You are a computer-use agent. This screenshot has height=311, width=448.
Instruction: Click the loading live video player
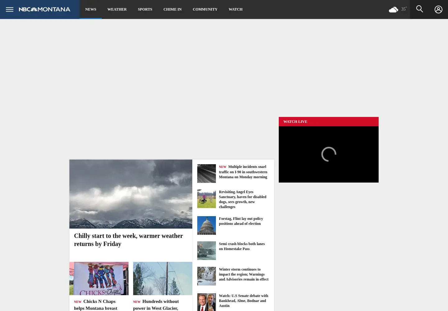(x=329, y=154)
